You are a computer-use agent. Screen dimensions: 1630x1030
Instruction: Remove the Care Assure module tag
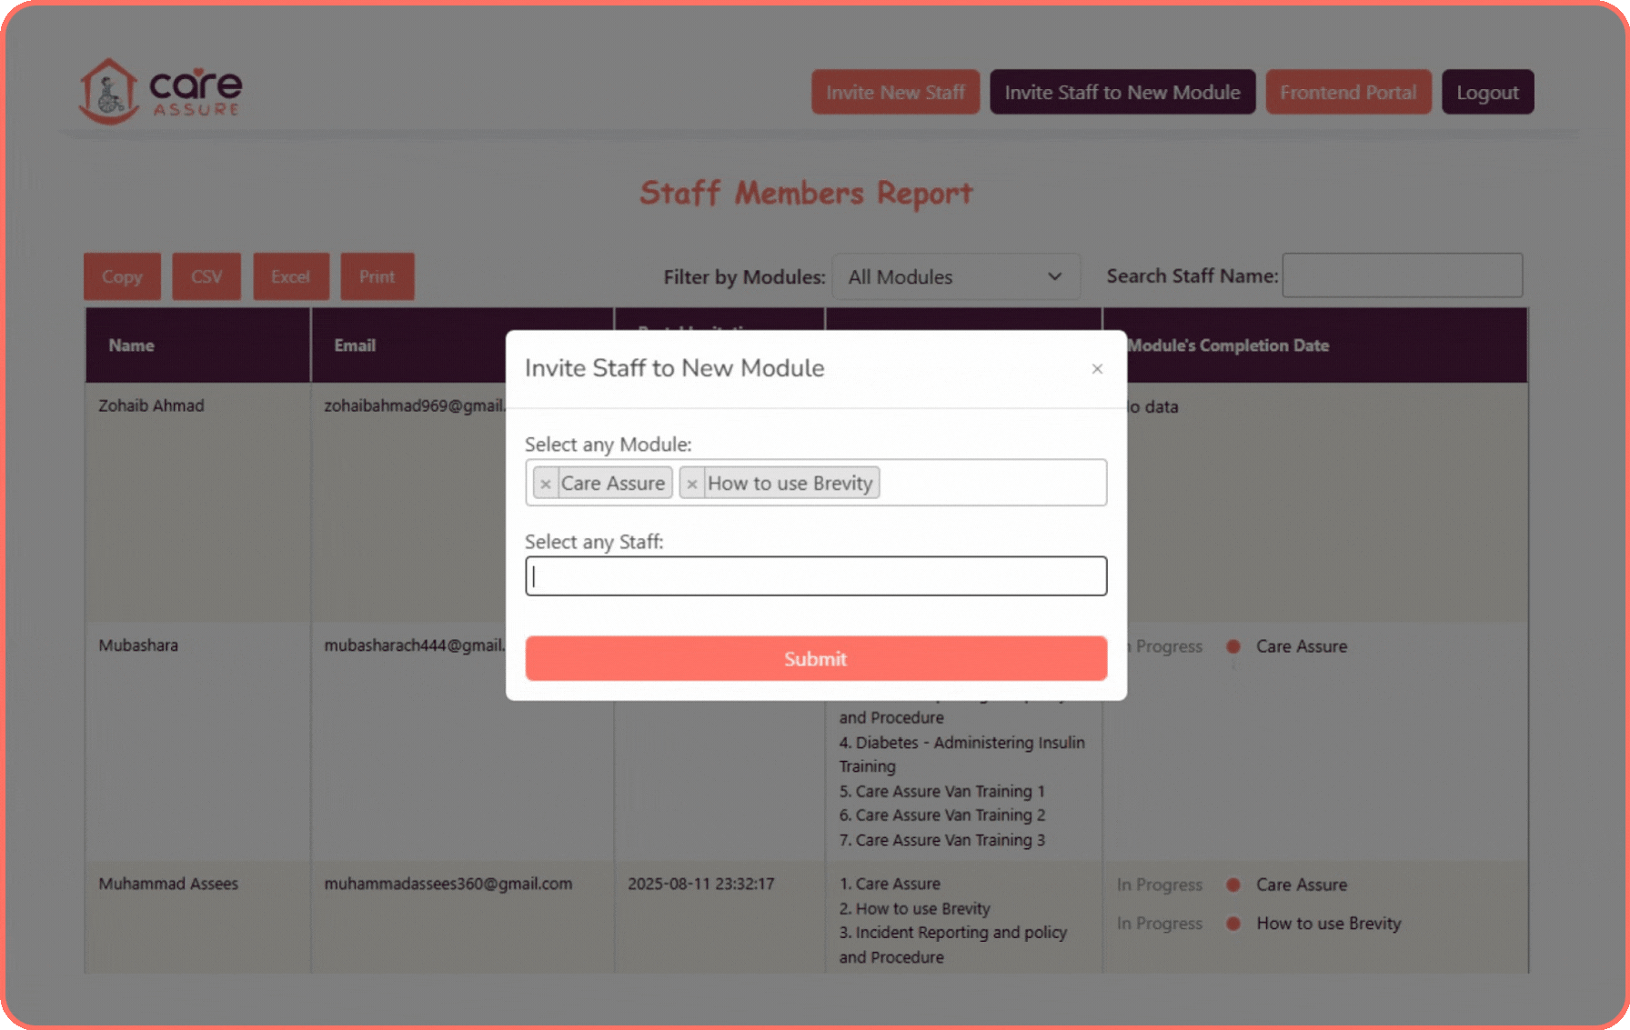click(x=546, y=483)
